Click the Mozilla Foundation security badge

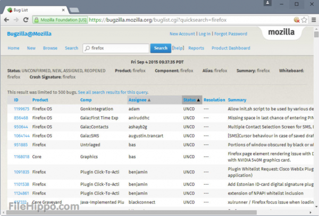click(60, 20)
